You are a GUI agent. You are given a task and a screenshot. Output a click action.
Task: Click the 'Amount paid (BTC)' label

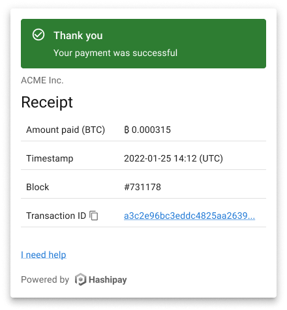tap(65, 130)
